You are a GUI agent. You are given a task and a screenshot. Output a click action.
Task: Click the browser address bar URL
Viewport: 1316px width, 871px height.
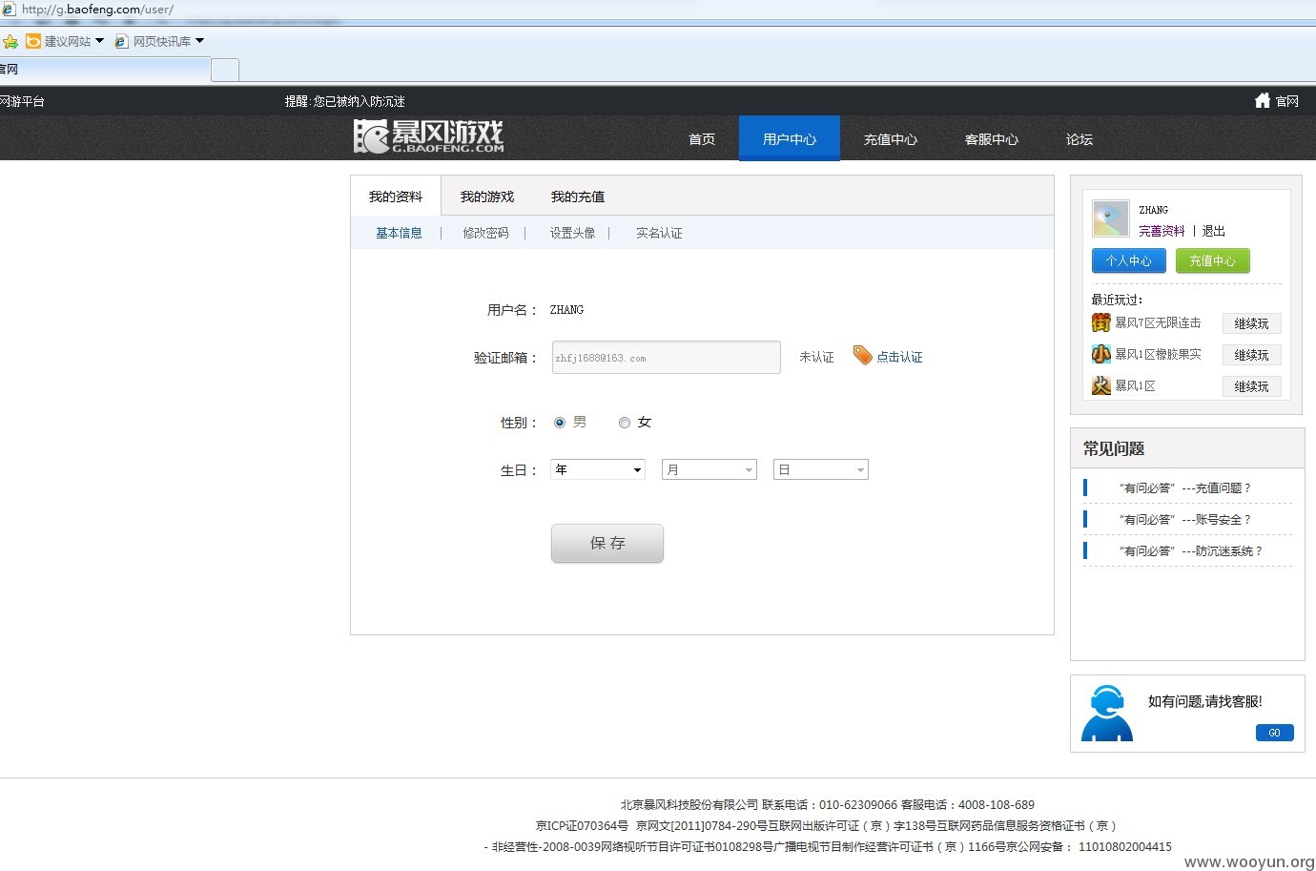coord(97,10)
